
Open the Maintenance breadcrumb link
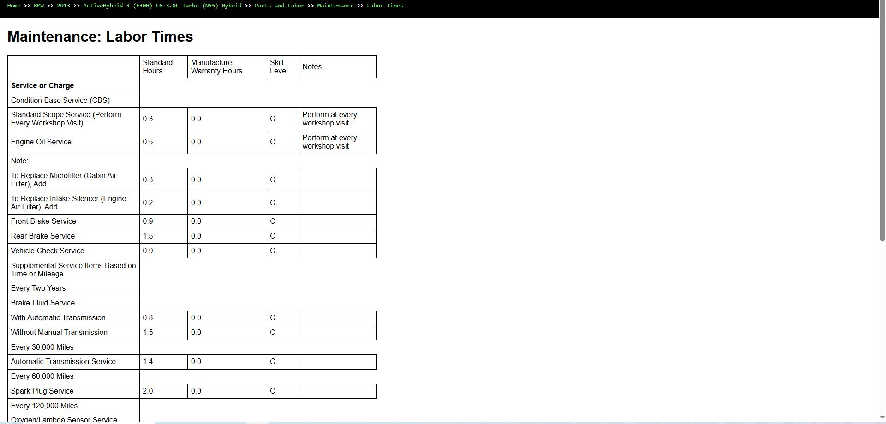point(335,6)
